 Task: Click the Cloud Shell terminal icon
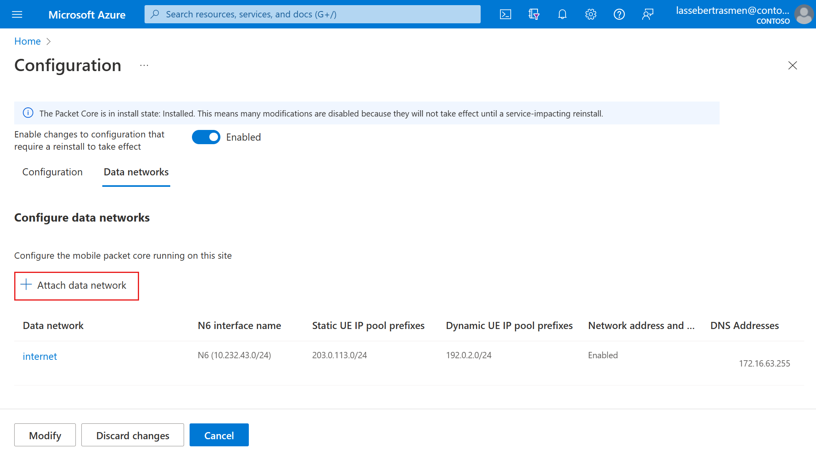[x=505, y=14]
